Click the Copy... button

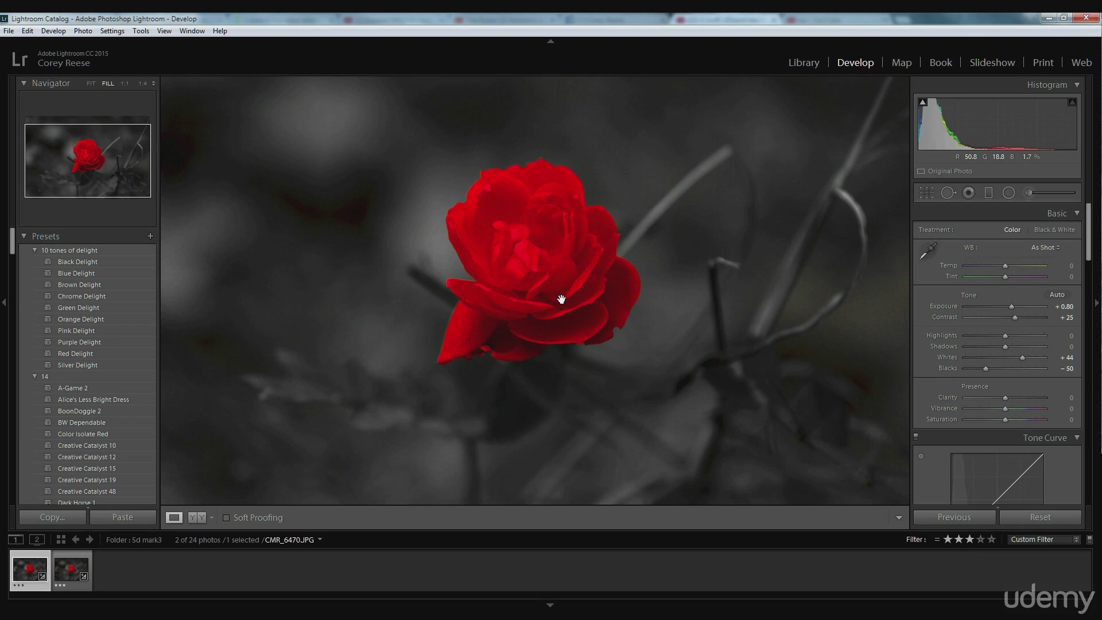pos(53,517)
